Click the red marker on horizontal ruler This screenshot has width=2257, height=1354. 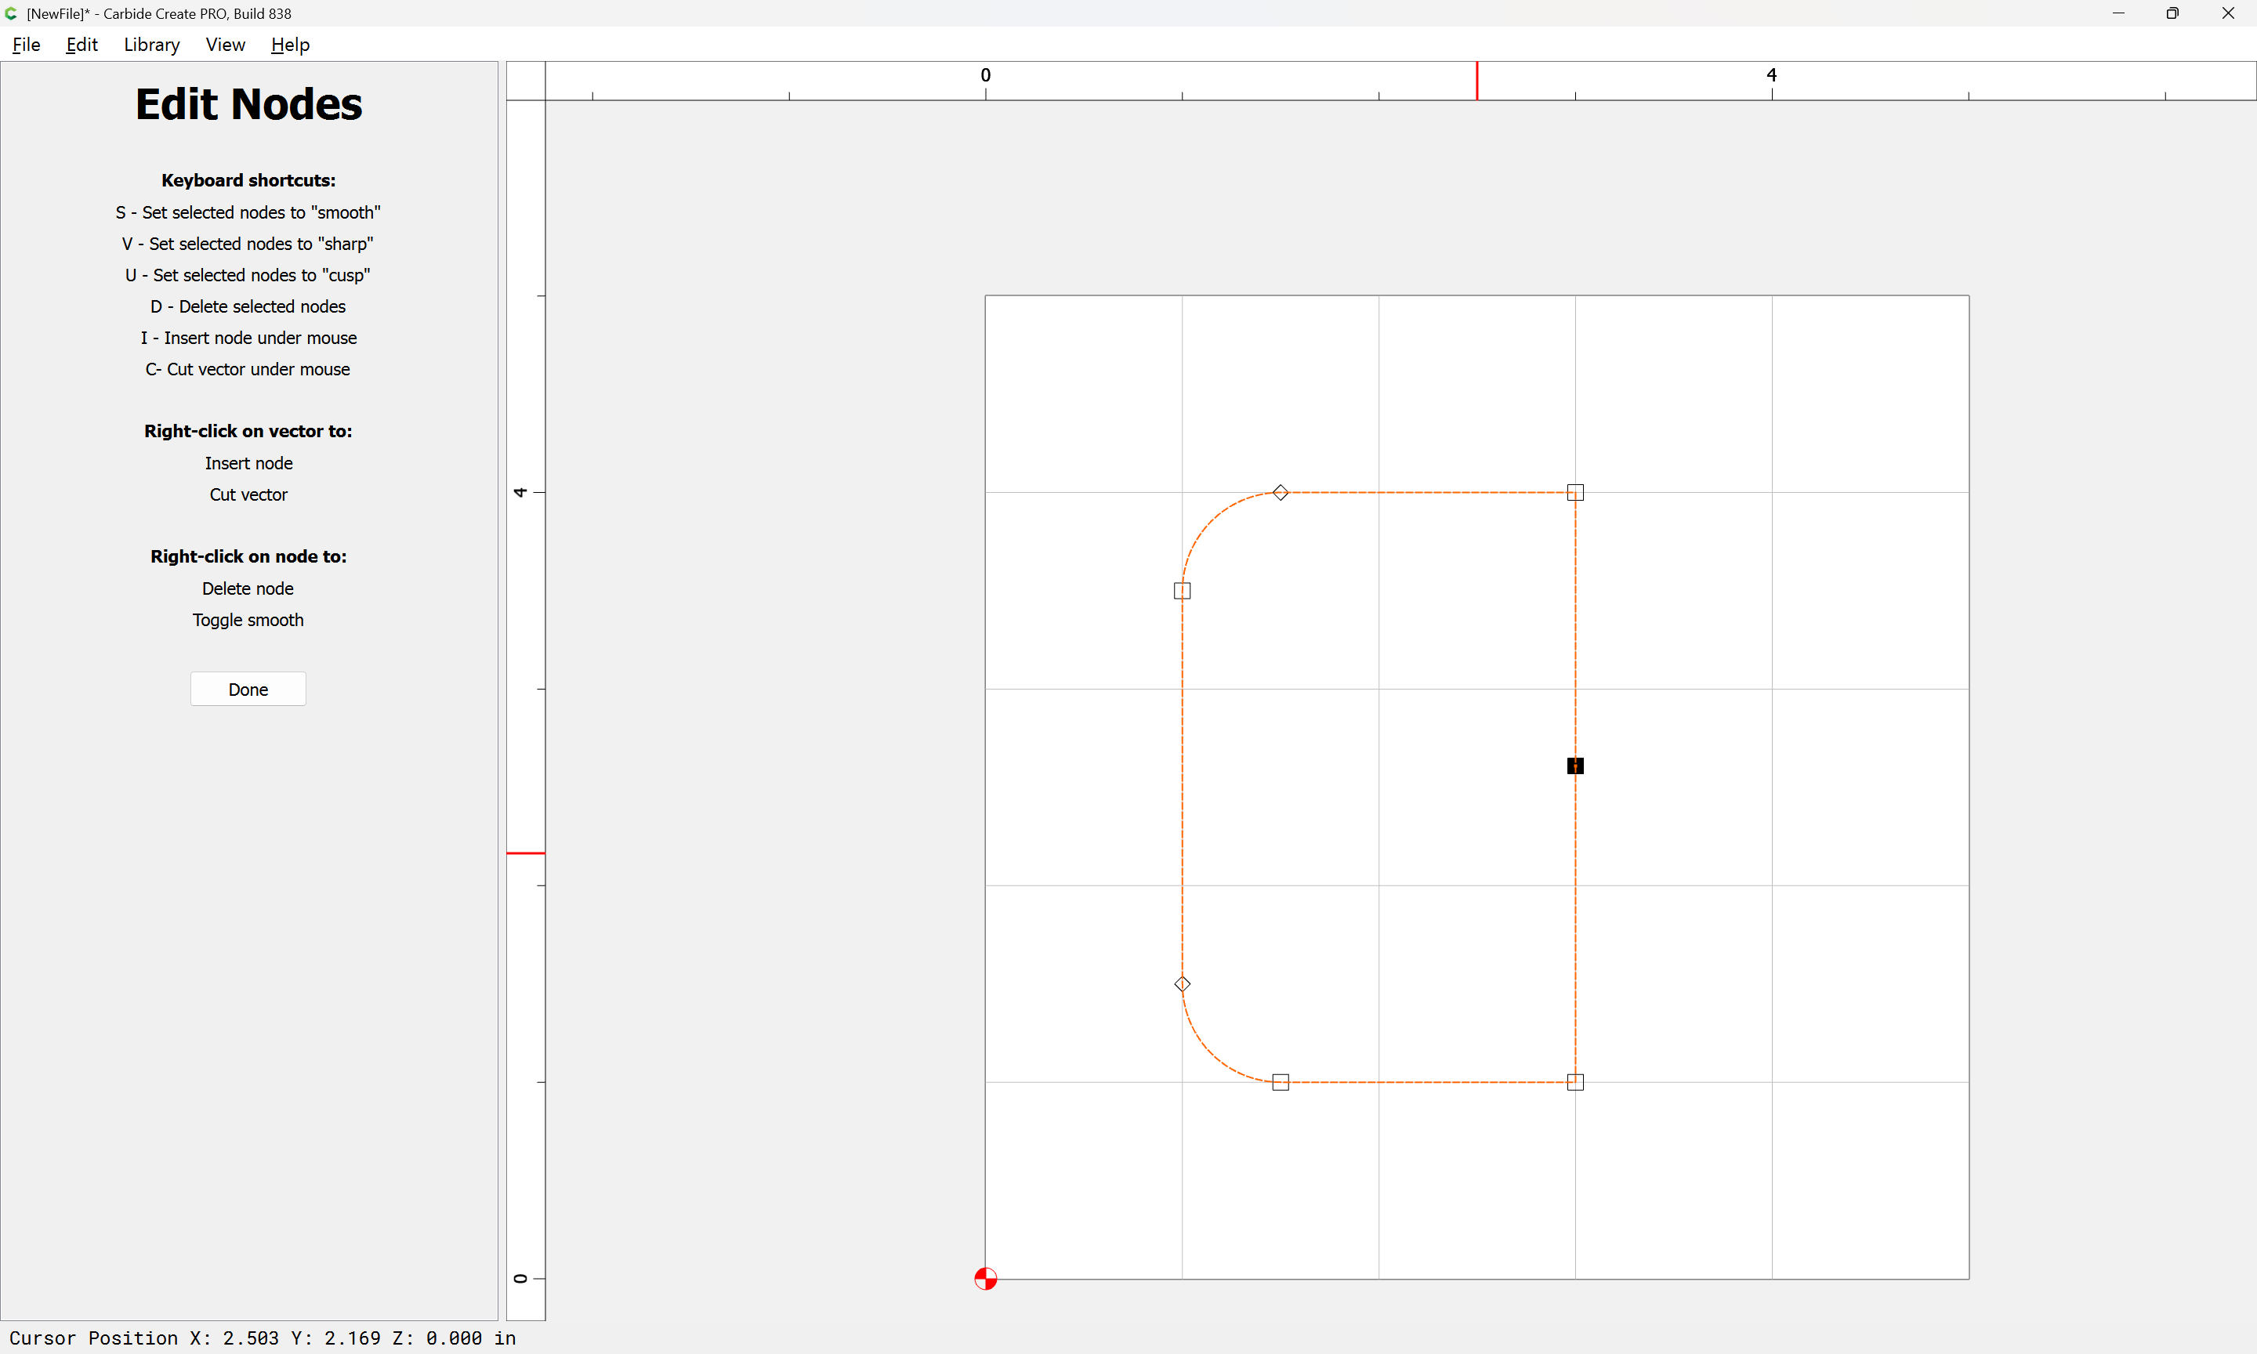point(1477,80)
